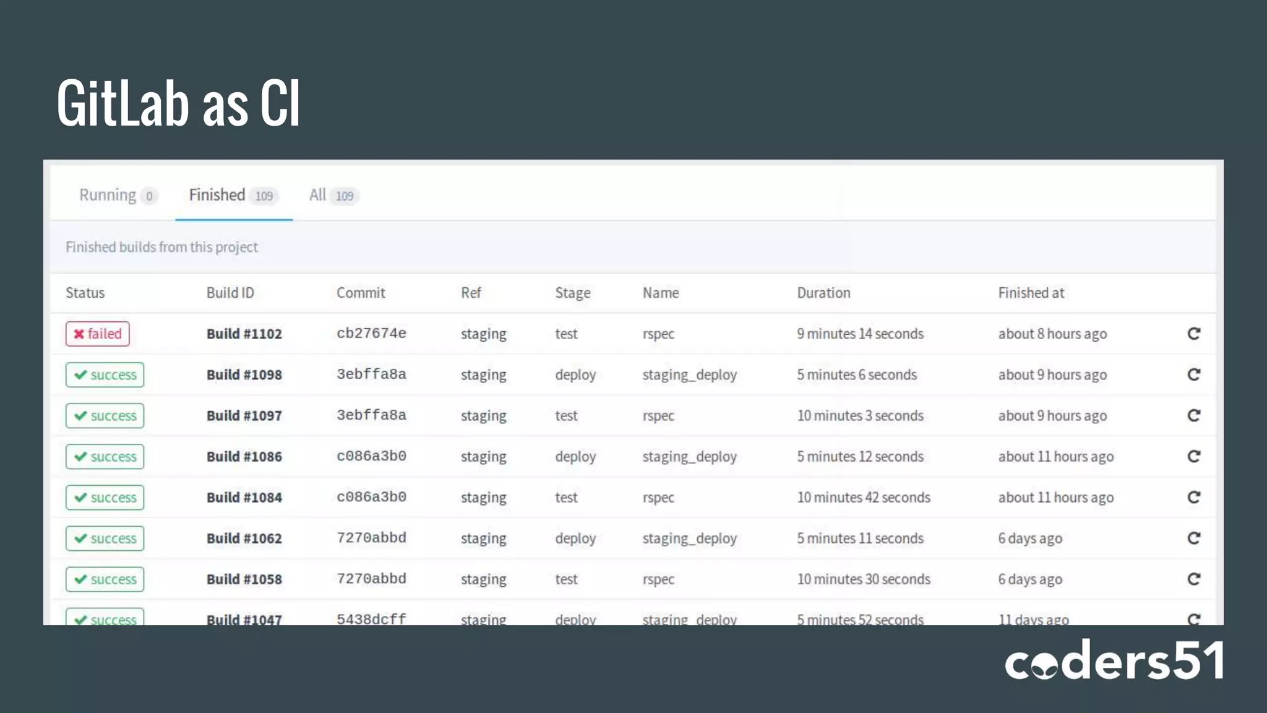Open the All builds tab
Screen dimensions: 1267x713
tap(333, 195)
